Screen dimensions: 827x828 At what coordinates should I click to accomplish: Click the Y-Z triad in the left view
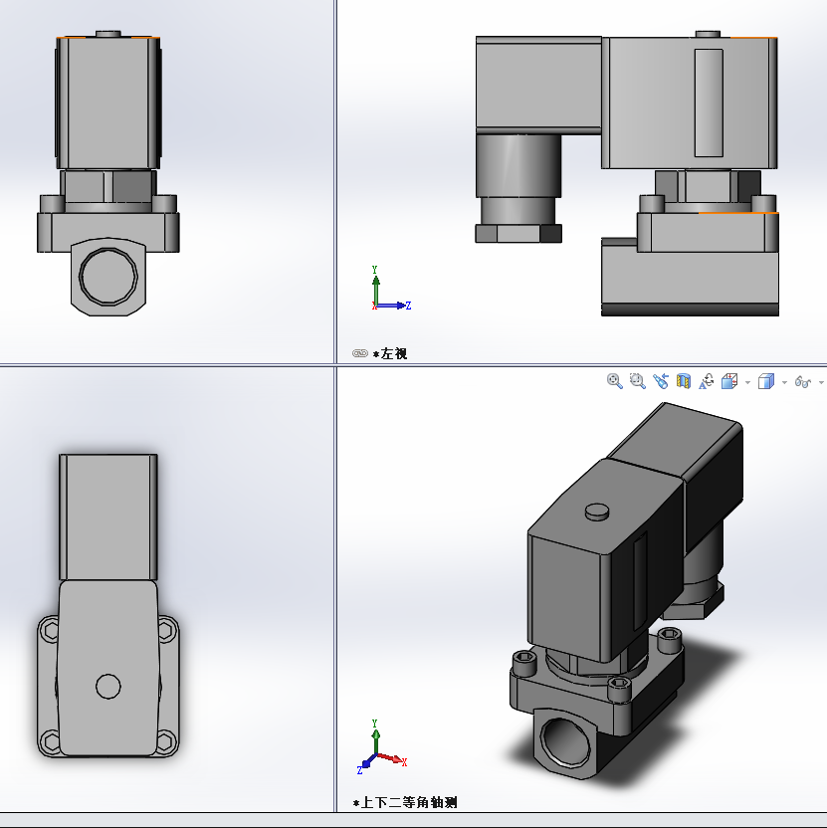[391, 289]
